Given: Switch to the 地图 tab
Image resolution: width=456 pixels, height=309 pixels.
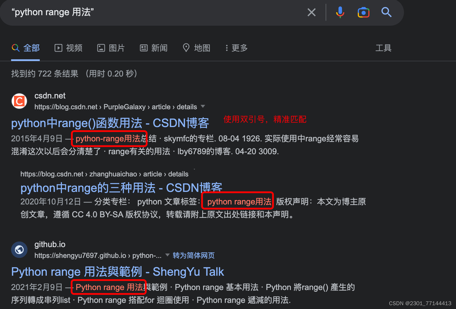Looking at the screenshot, I should 196,48.
